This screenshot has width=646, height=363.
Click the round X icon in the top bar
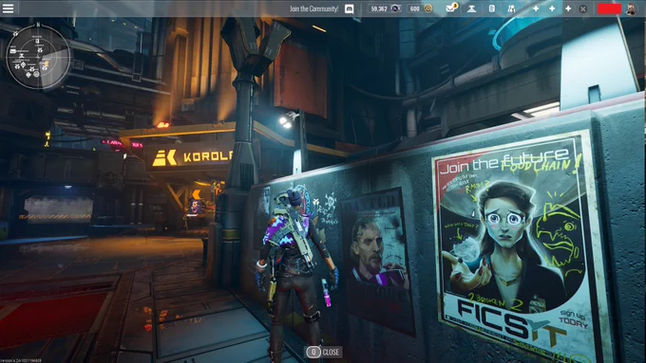pos(582,9)
